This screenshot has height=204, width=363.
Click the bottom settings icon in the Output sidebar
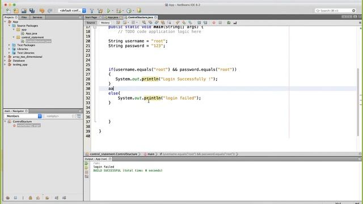click(x=87, y=176)
